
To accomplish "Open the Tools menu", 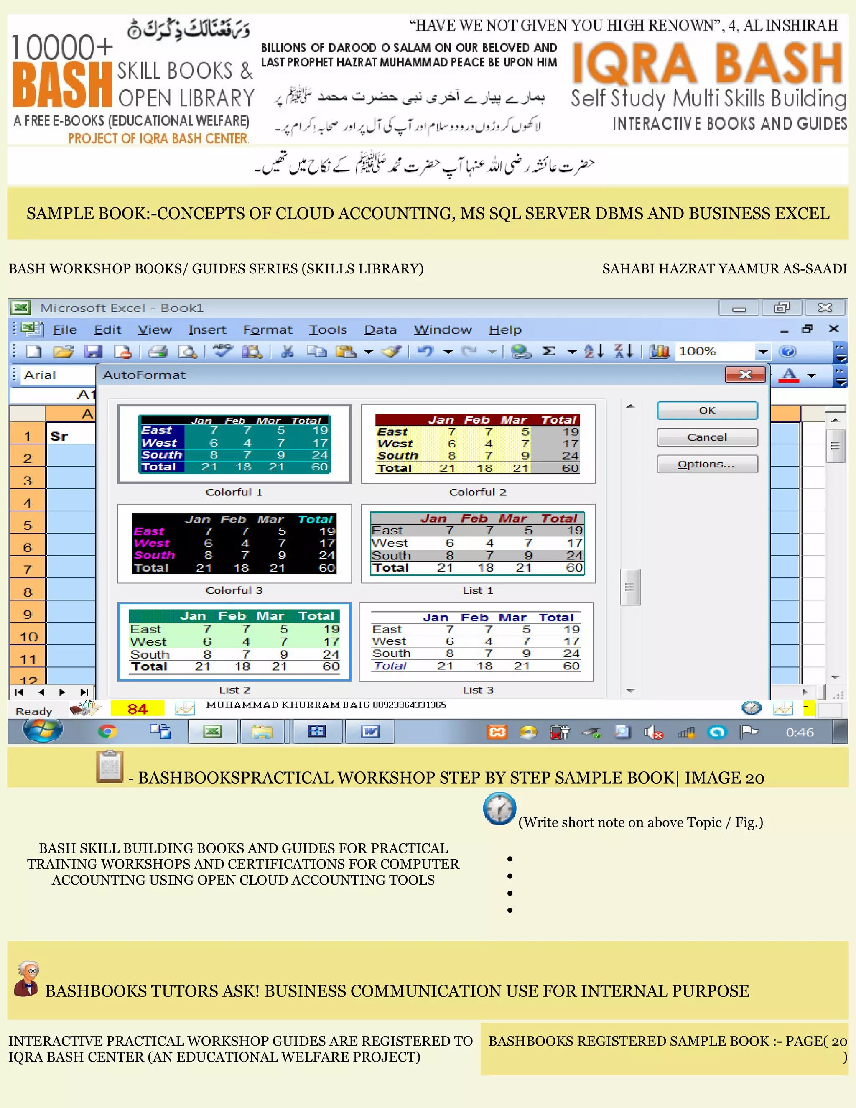I will [x=328, y=330].
